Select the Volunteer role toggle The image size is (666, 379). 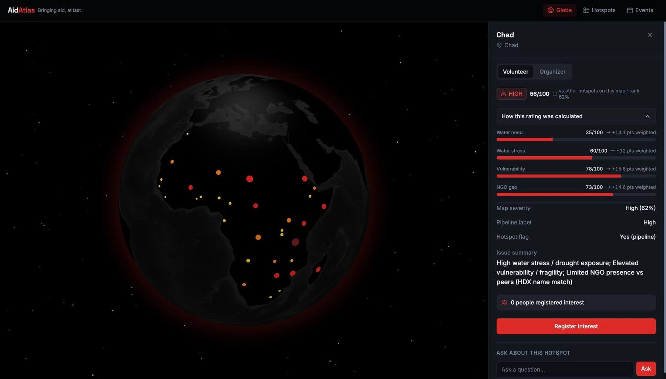click(515, 72)
